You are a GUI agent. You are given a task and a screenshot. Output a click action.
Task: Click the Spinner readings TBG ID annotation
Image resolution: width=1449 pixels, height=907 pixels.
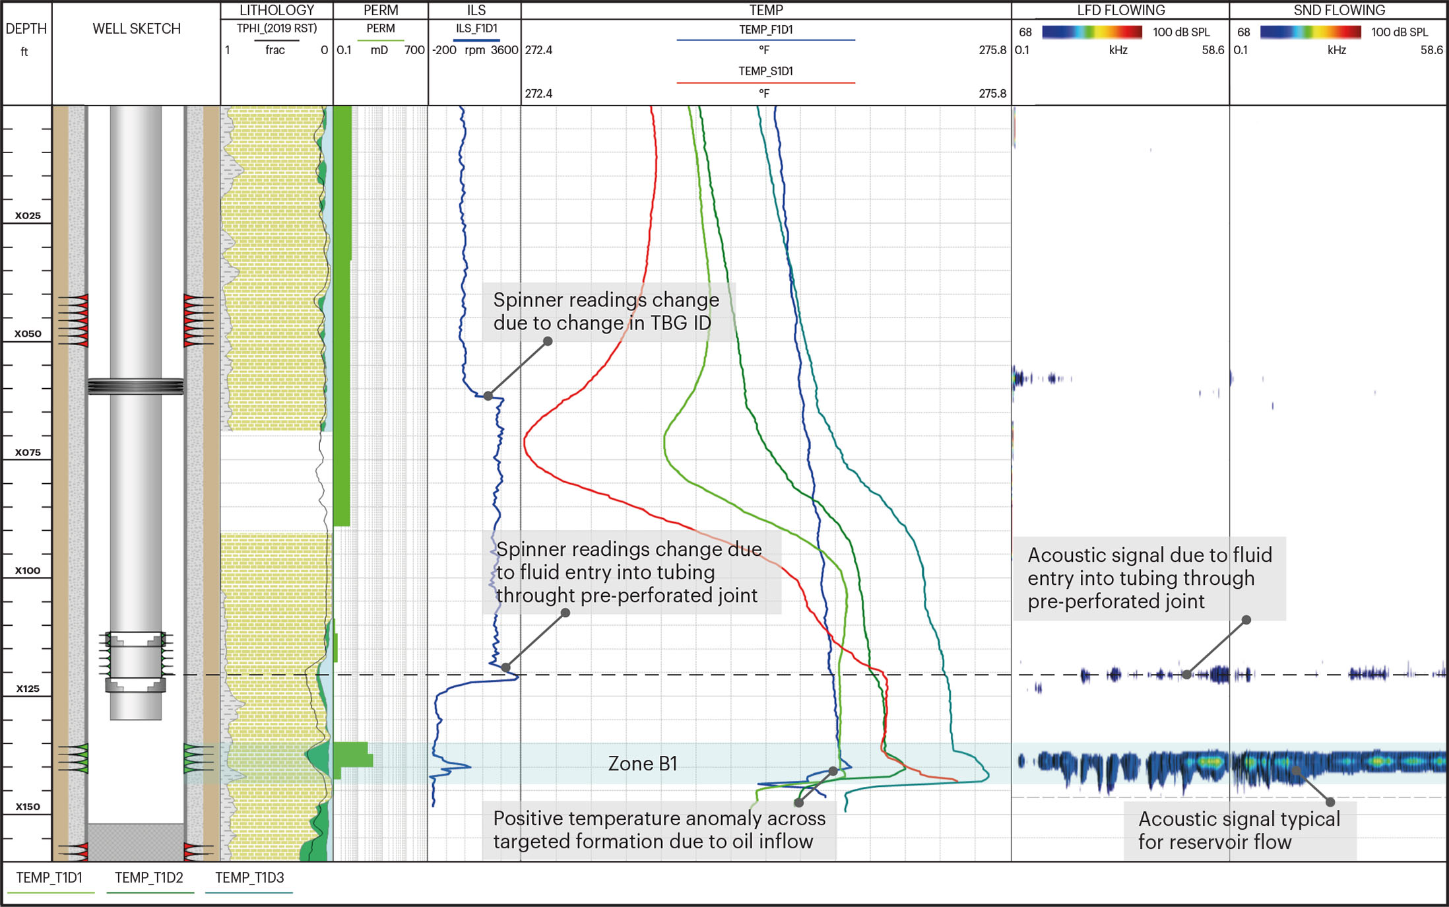(607, 312)
